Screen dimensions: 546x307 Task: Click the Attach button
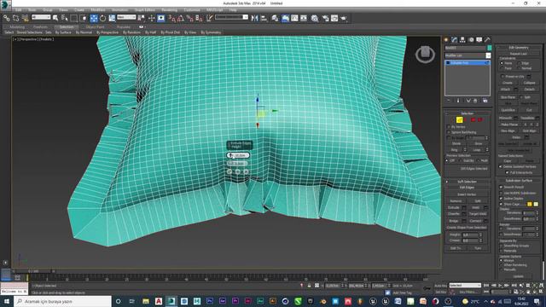[x=505, y=89]
